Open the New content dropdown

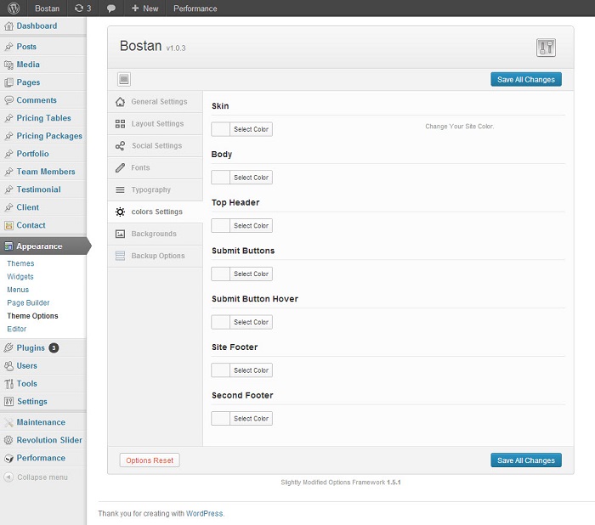coord(144,8)
